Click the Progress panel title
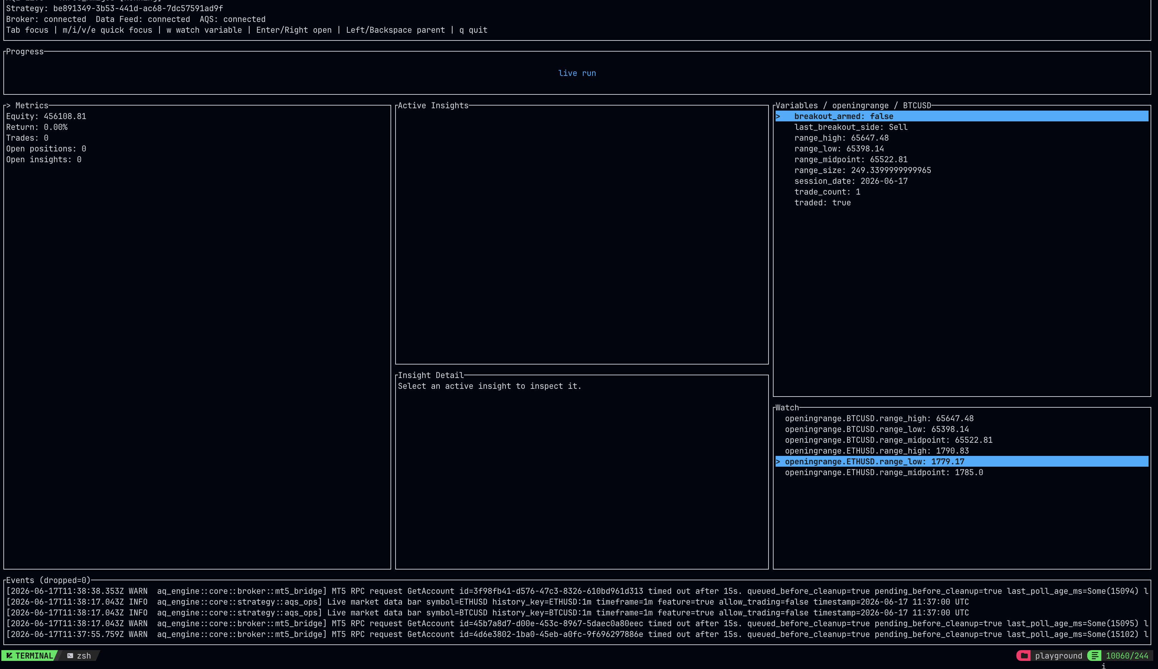This screenshot has width=1158, height=669. click(25, 52)
